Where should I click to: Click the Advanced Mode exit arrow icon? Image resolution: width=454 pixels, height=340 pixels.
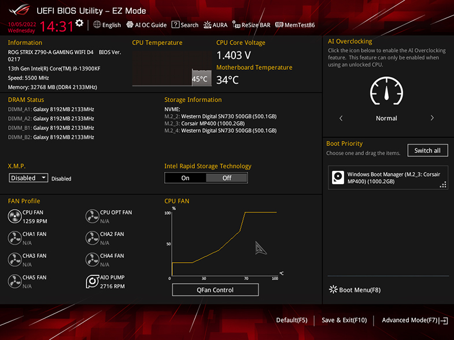[444, 320]
